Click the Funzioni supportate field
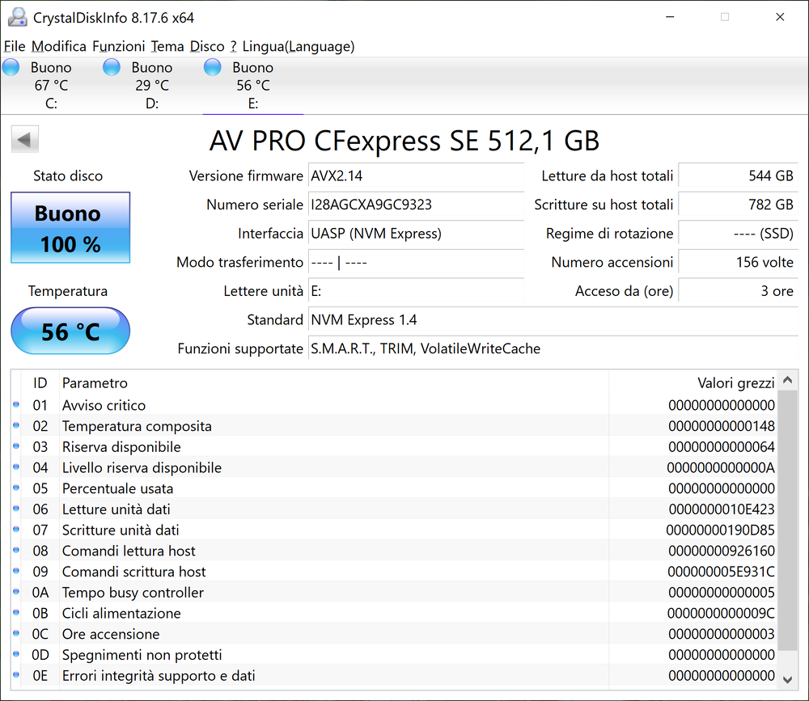The width and height of the screenshot is (809, 701). [x=553, y=348]
